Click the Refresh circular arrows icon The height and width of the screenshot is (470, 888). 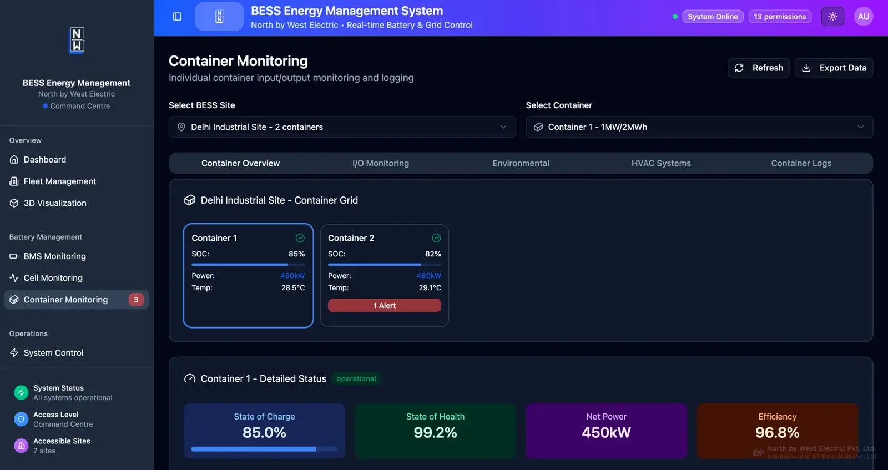[x=739, y=68]
